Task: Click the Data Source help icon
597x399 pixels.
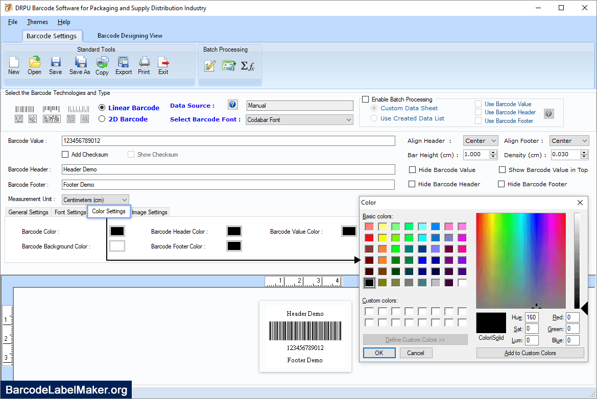Action: [233, 105]
